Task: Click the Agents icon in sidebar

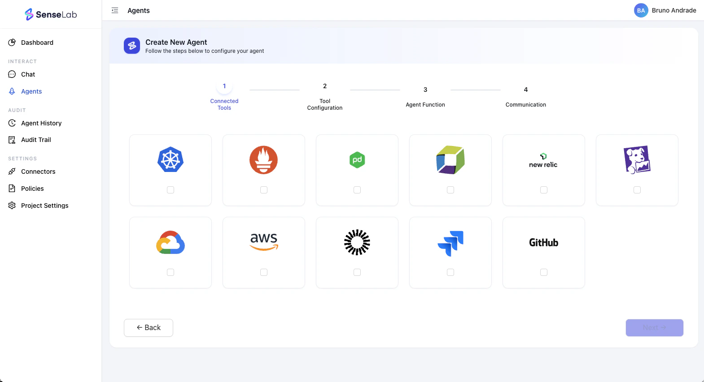Action: [x=12, y=91]
